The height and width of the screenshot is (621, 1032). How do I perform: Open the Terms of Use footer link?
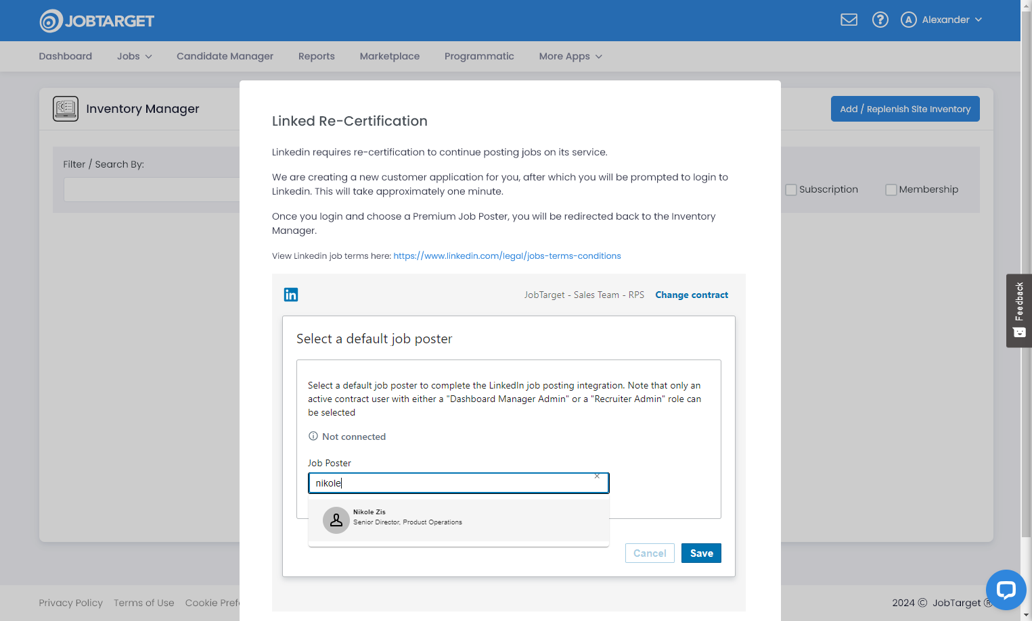coord(144,603)
